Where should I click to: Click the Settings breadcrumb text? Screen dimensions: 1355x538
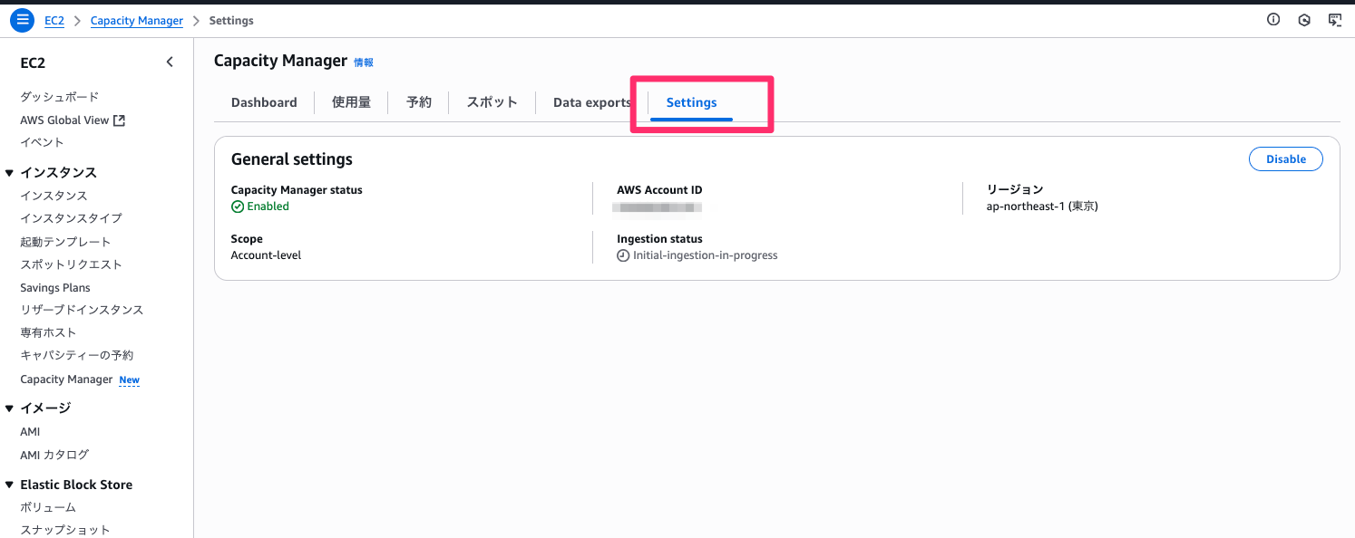pos(231,20)
